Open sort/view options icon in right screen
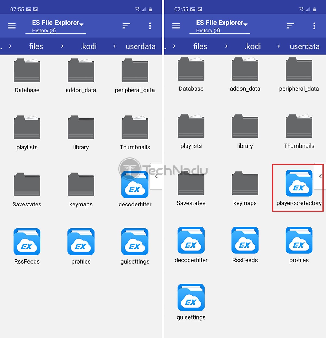 pos(290,26)
